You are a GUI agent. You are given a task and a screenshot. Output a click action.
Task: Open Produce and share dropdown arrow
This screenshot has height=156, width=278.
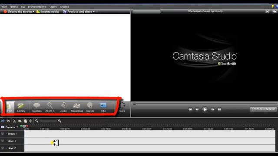[94, 12]
